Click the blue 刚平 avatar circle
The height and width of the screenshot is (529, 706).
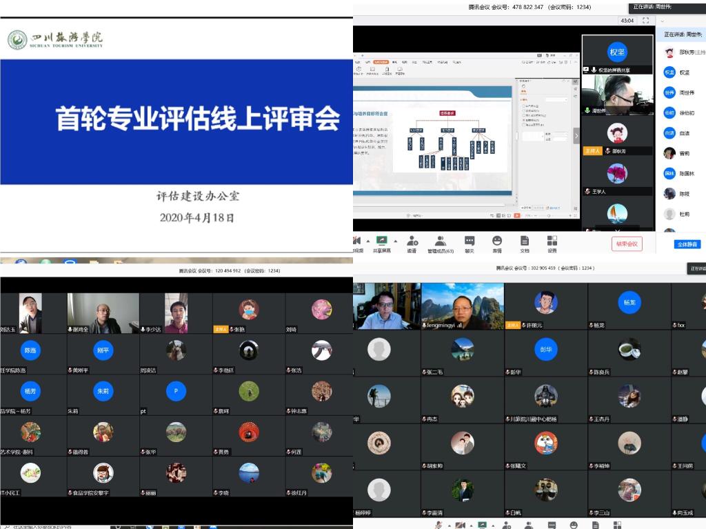pyautogui.click(x=103, y=350)
